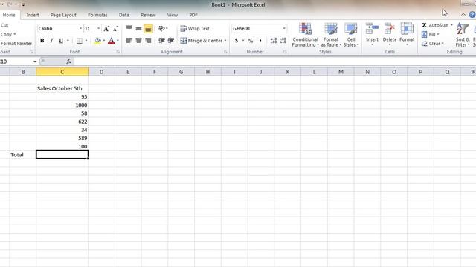476x267 pixels.
Task: Open the Insert ribbon tab
Action: (33, 15)
